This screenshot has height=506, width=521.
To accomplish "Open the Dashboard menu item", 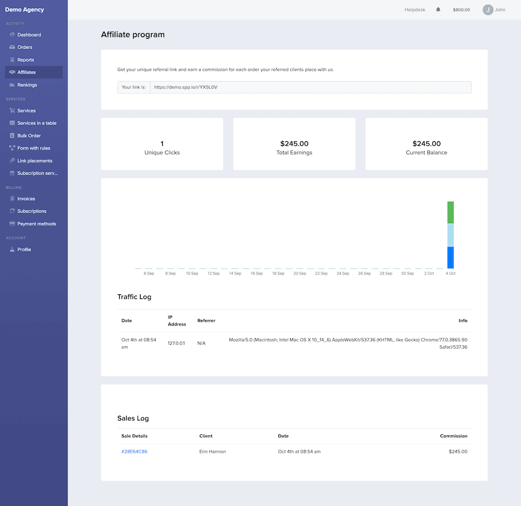I will pyautogui.click(x=34, y=35).
